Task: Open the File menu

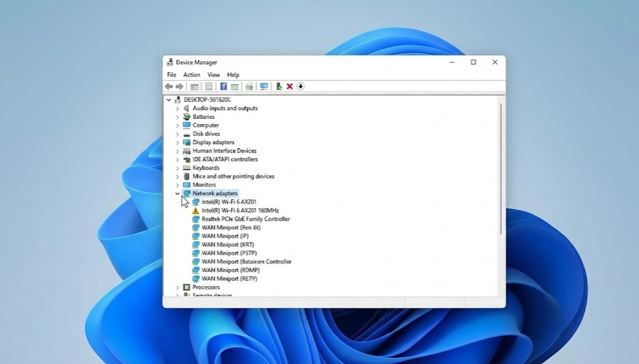Action: [171, 75]
